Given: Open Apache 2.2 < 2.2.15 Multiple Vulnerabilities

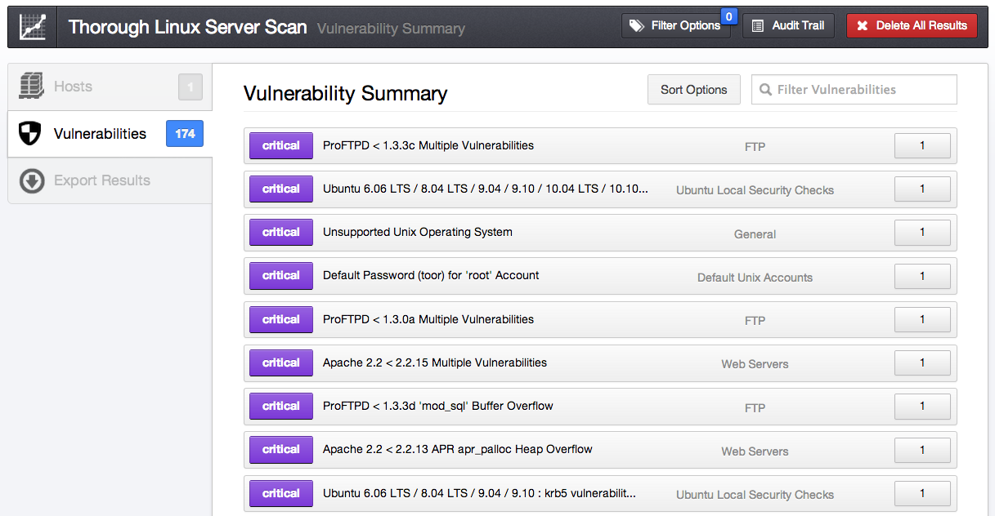Looking at the screenshot, I should point(600,363).
